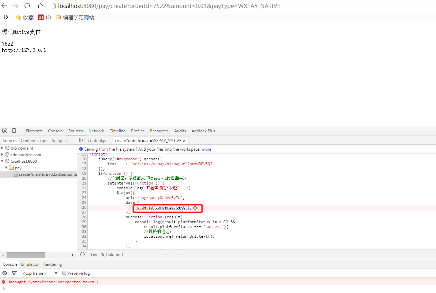Viewport: 436px width, 293px height.
Task: Click the 7522 order id text
Action: coord(8,44)
